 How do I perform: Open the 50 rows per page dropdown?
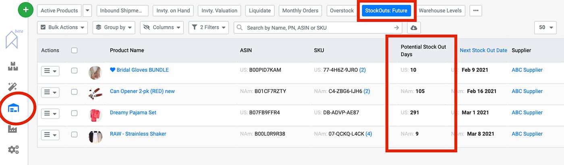(x=546, y=28)
